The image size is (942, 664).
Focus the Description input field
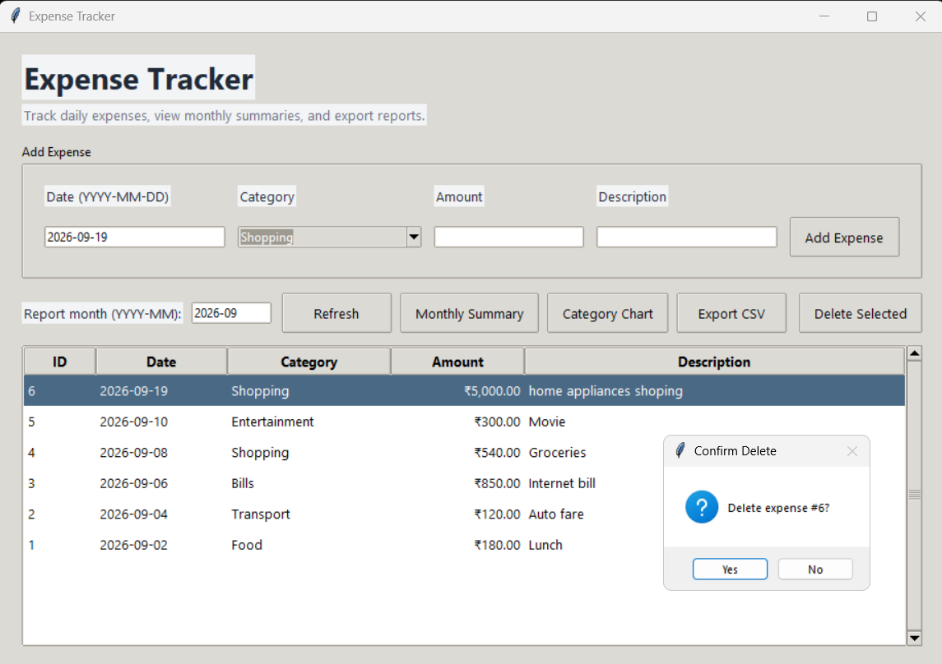686,237
